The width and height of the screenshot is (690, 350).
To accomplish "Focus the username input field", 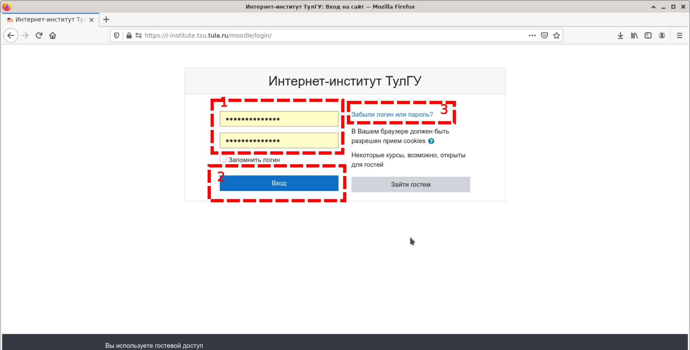I will tap(279, 119).
